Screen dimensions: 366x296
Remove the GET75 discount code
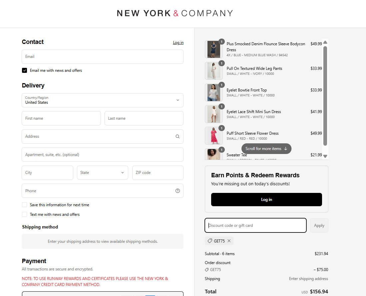pyautogui.click(x=229, y=241)
